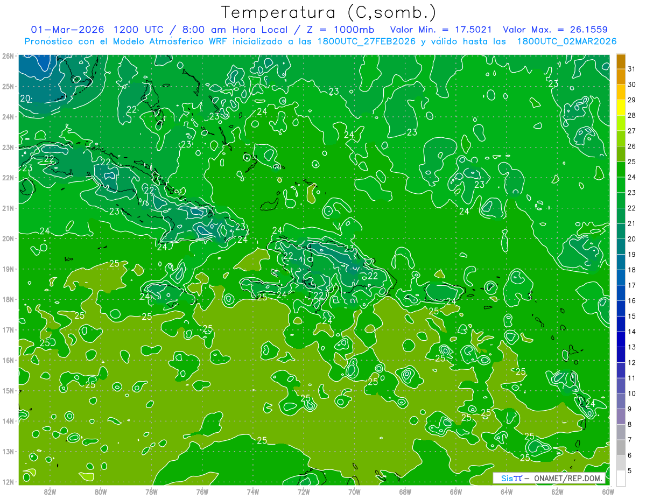Click 'Valor Min. = 17.5021' readout
Viewport: 646px width, 499px height.
[x=441, y=30]
